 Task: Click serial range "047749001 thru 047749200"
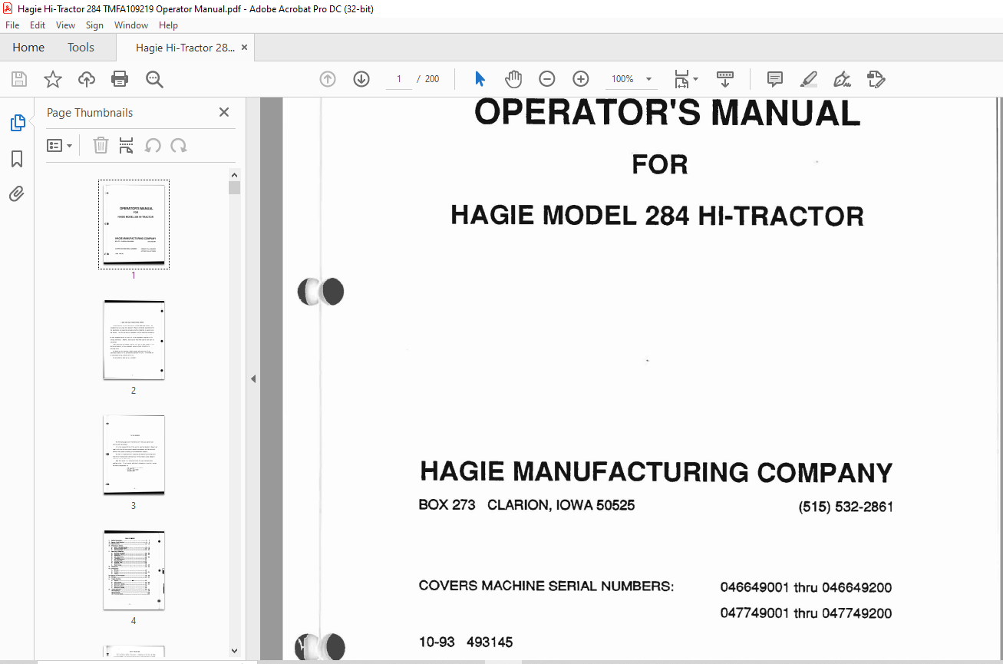806,613
